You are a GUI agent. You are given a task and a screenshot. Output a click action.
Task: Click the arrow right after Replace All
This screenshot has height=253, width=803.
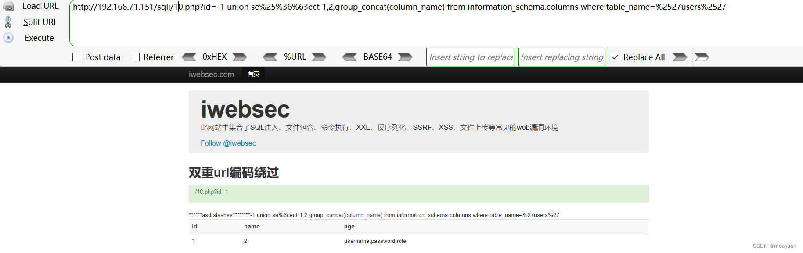pyautogui.click(x=680, y=57)
